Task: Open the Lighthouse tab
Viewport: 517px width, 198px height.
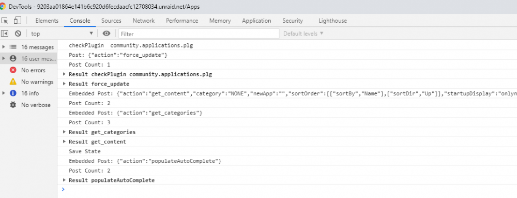Action: pos(332,21)
